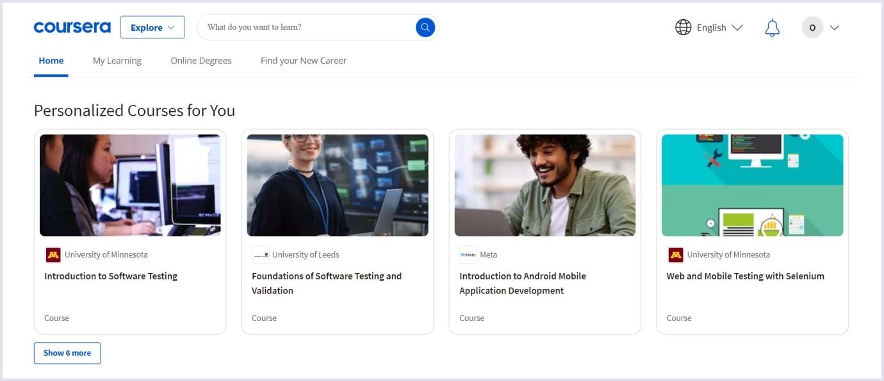Select the Home tab
The image size is (884, 381).
pyautogui.click(x=51, y=61)
